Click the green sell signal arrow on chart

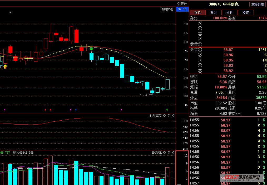tap(91, 48)
